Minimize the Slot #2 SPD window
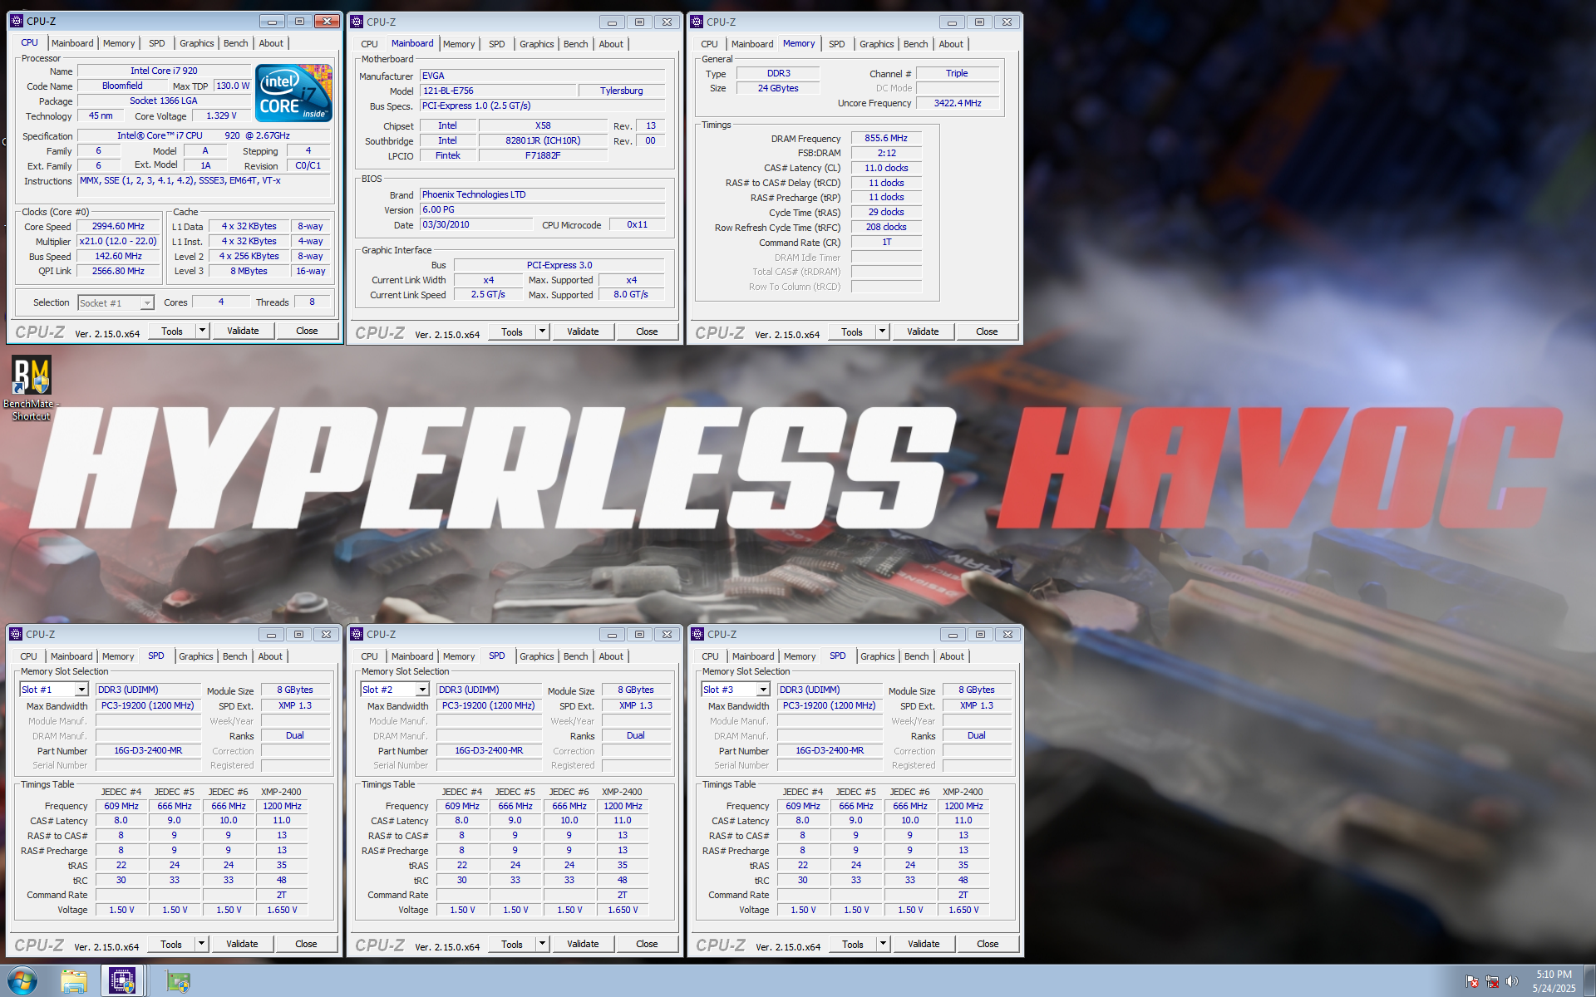 [x=612, y=635]
